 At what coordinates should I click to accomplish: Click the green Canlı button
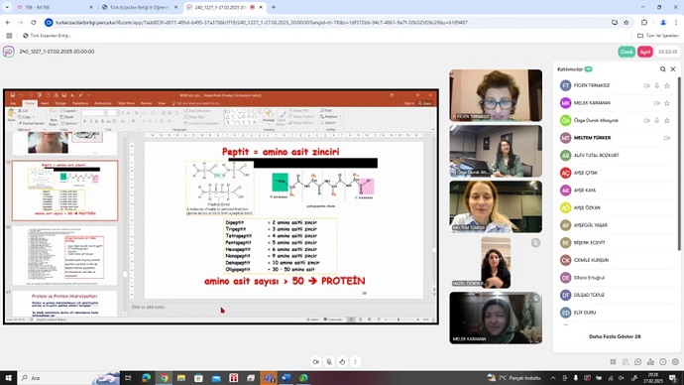click(x=627, y=52)
